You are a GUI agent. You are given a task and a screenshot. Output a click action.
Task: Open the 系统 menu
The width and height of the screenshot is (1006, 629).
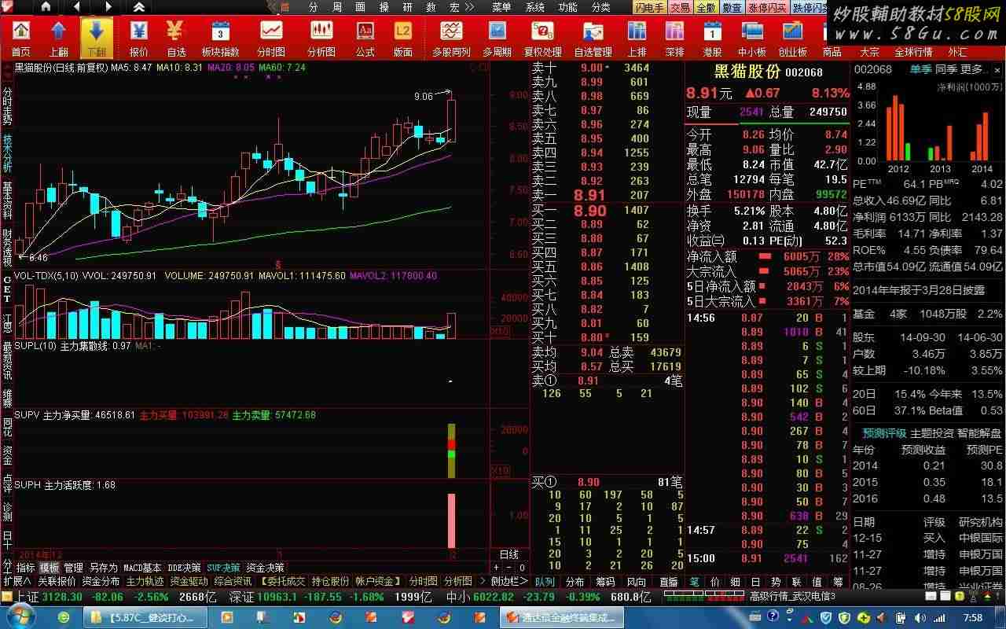click(535, 7)
